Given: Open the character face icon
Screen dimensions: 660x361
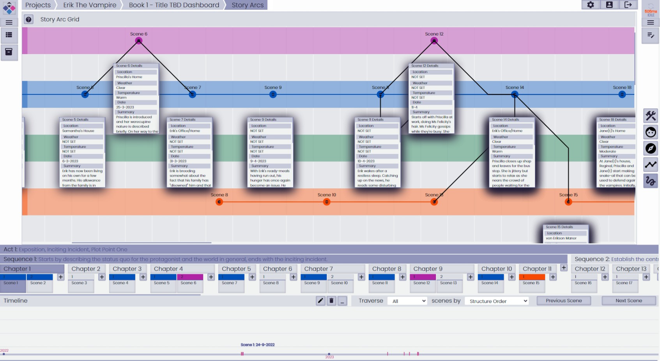Looking at the screenshot, I should pos(650,132).
